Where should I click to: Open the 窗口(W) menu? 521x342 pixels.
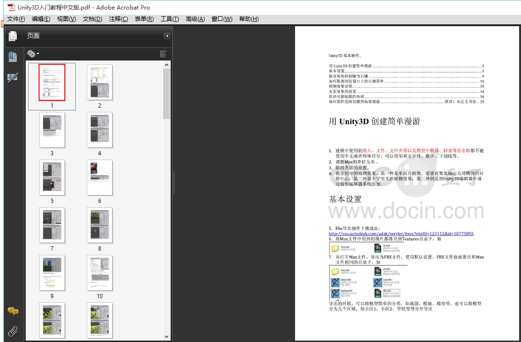222,19
